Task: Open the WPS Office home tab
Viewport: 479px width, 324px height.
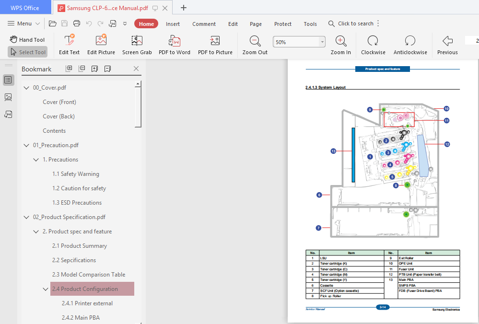Action: point(25,8)
